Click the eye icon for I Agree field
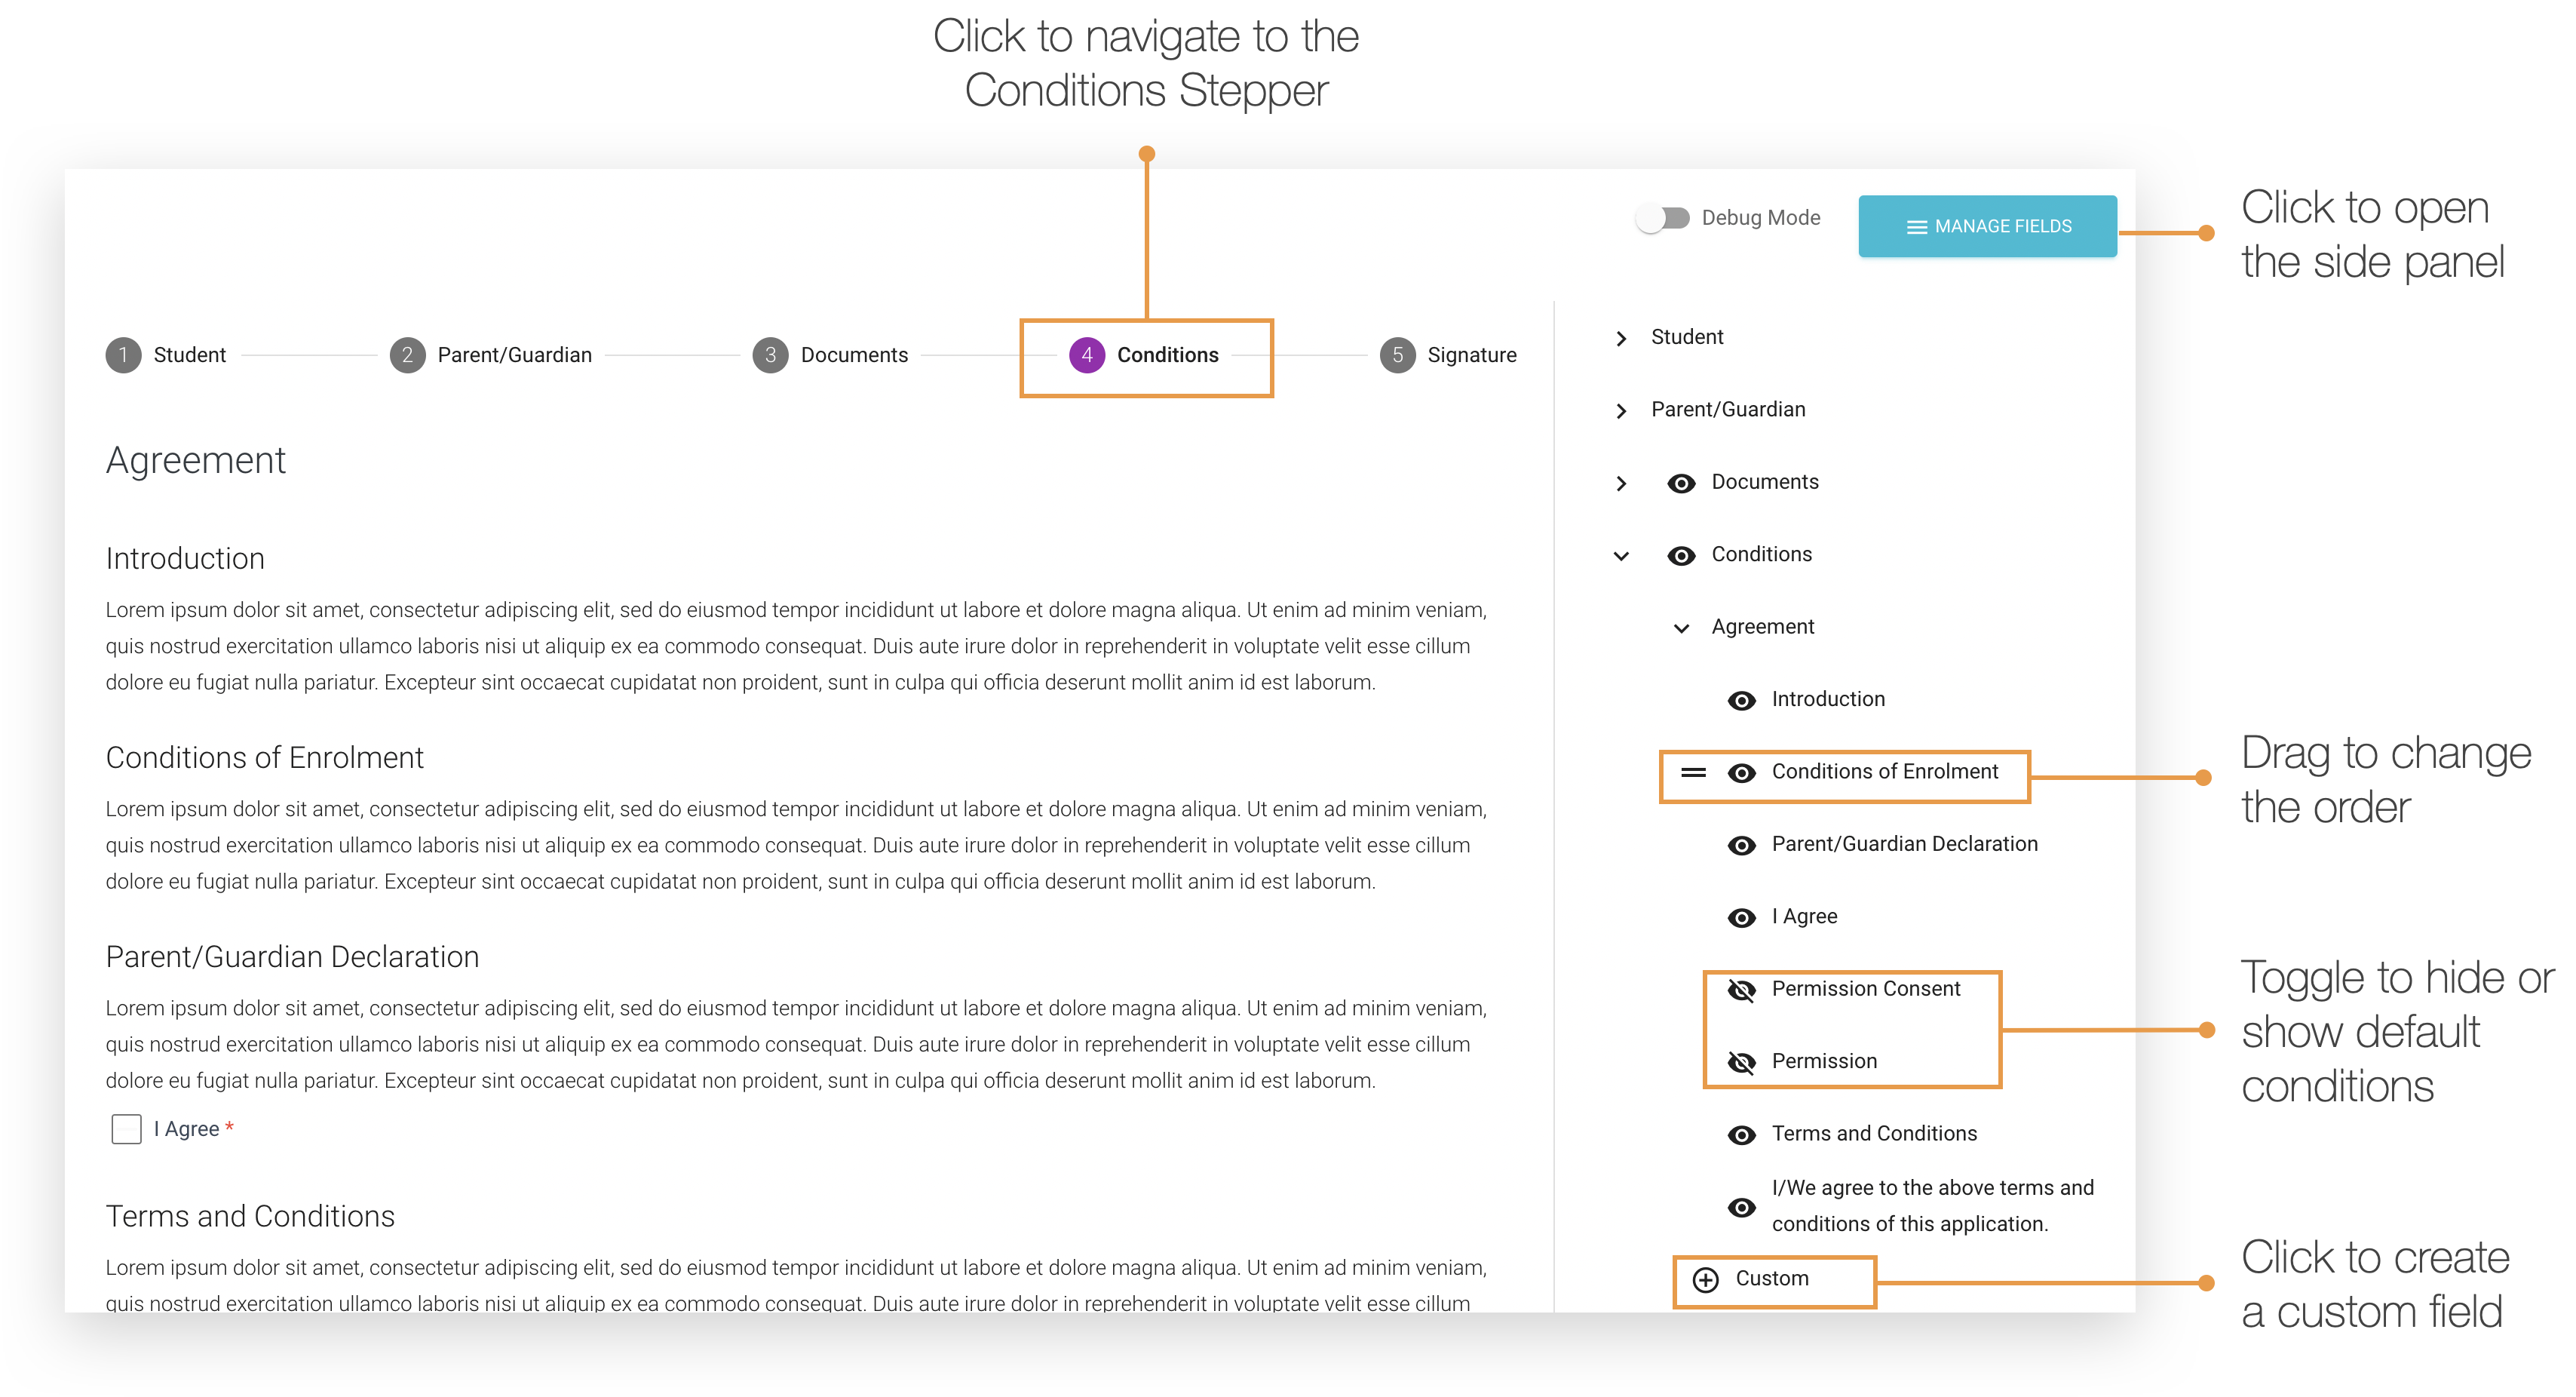Screen dimensions: 2576x1397 1741,918
